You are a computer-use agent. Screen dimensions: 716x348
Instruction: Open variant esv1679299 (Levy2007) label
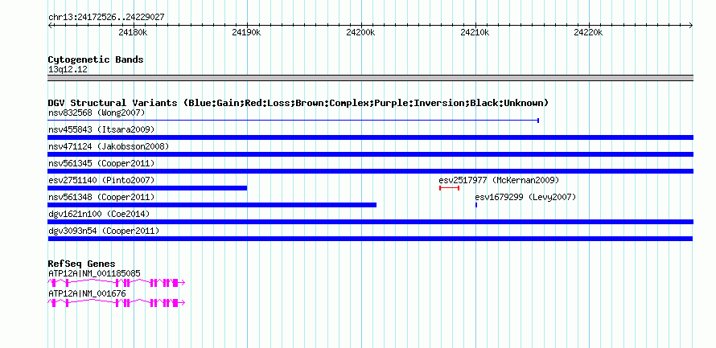[x=525, y=197]
